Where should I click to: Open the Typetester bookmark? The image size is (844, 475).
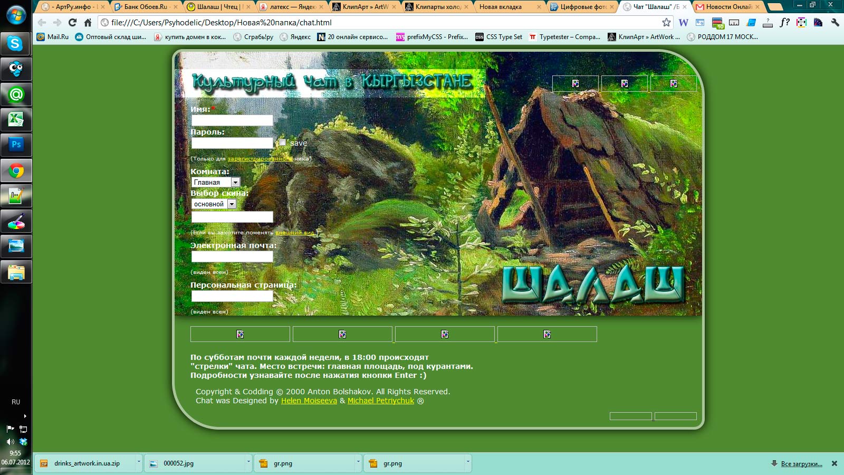[564, 37]
